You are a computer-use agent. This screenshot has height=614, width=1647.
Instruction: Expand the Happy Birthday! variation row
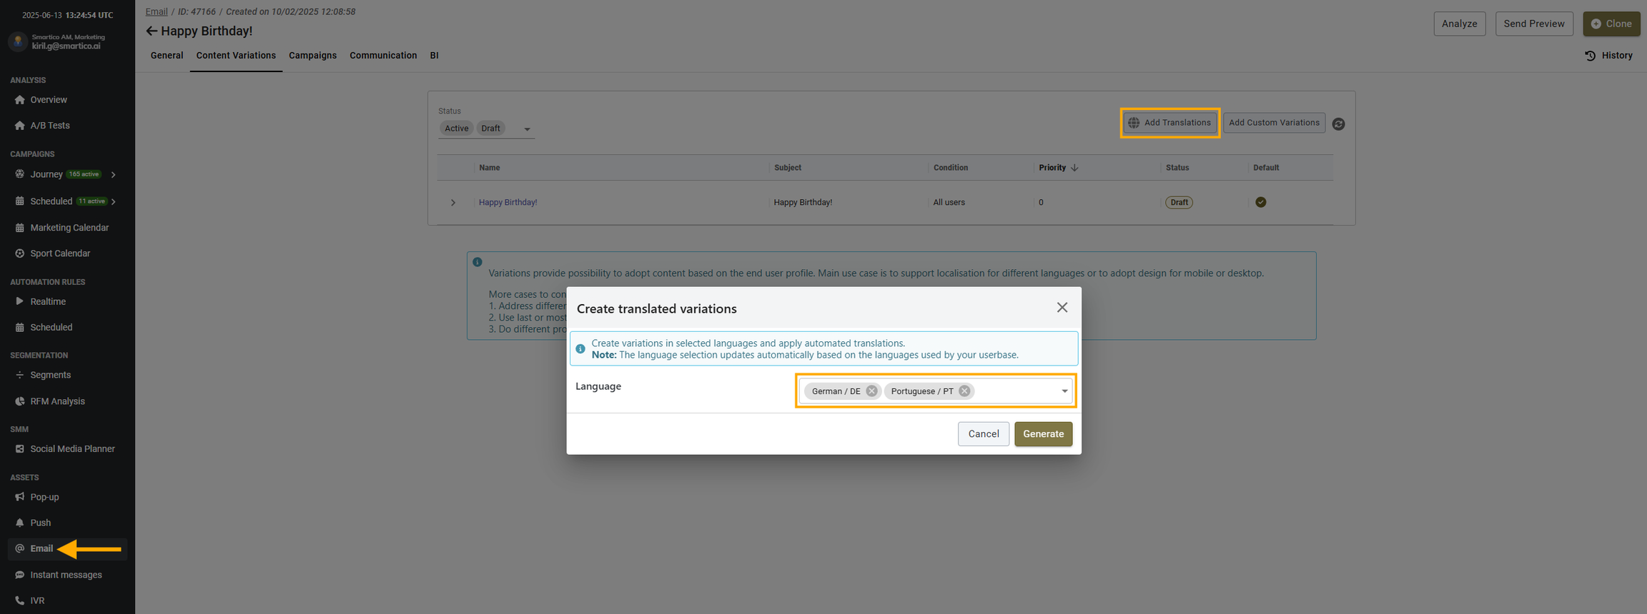(x=453, y=203)
